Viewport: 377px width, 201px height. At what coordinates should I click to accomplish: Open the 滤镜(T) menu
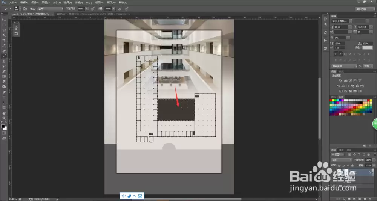79,2
